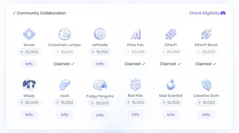239x133 pixels.
Task: Click the Sensei badge icon
Action: click(x=29, y=34)
